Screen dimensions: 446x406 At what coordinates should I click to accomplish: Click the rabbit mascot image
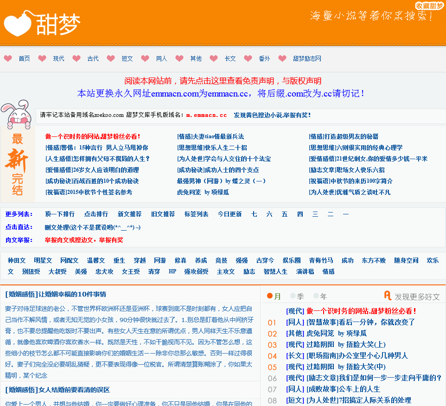click(17, 115)
